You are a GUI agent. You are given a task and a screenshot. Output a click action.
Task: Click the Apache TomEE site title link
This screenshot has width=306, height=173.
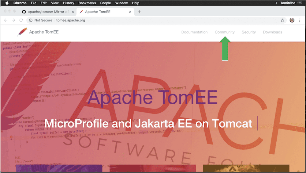point(44,32)
